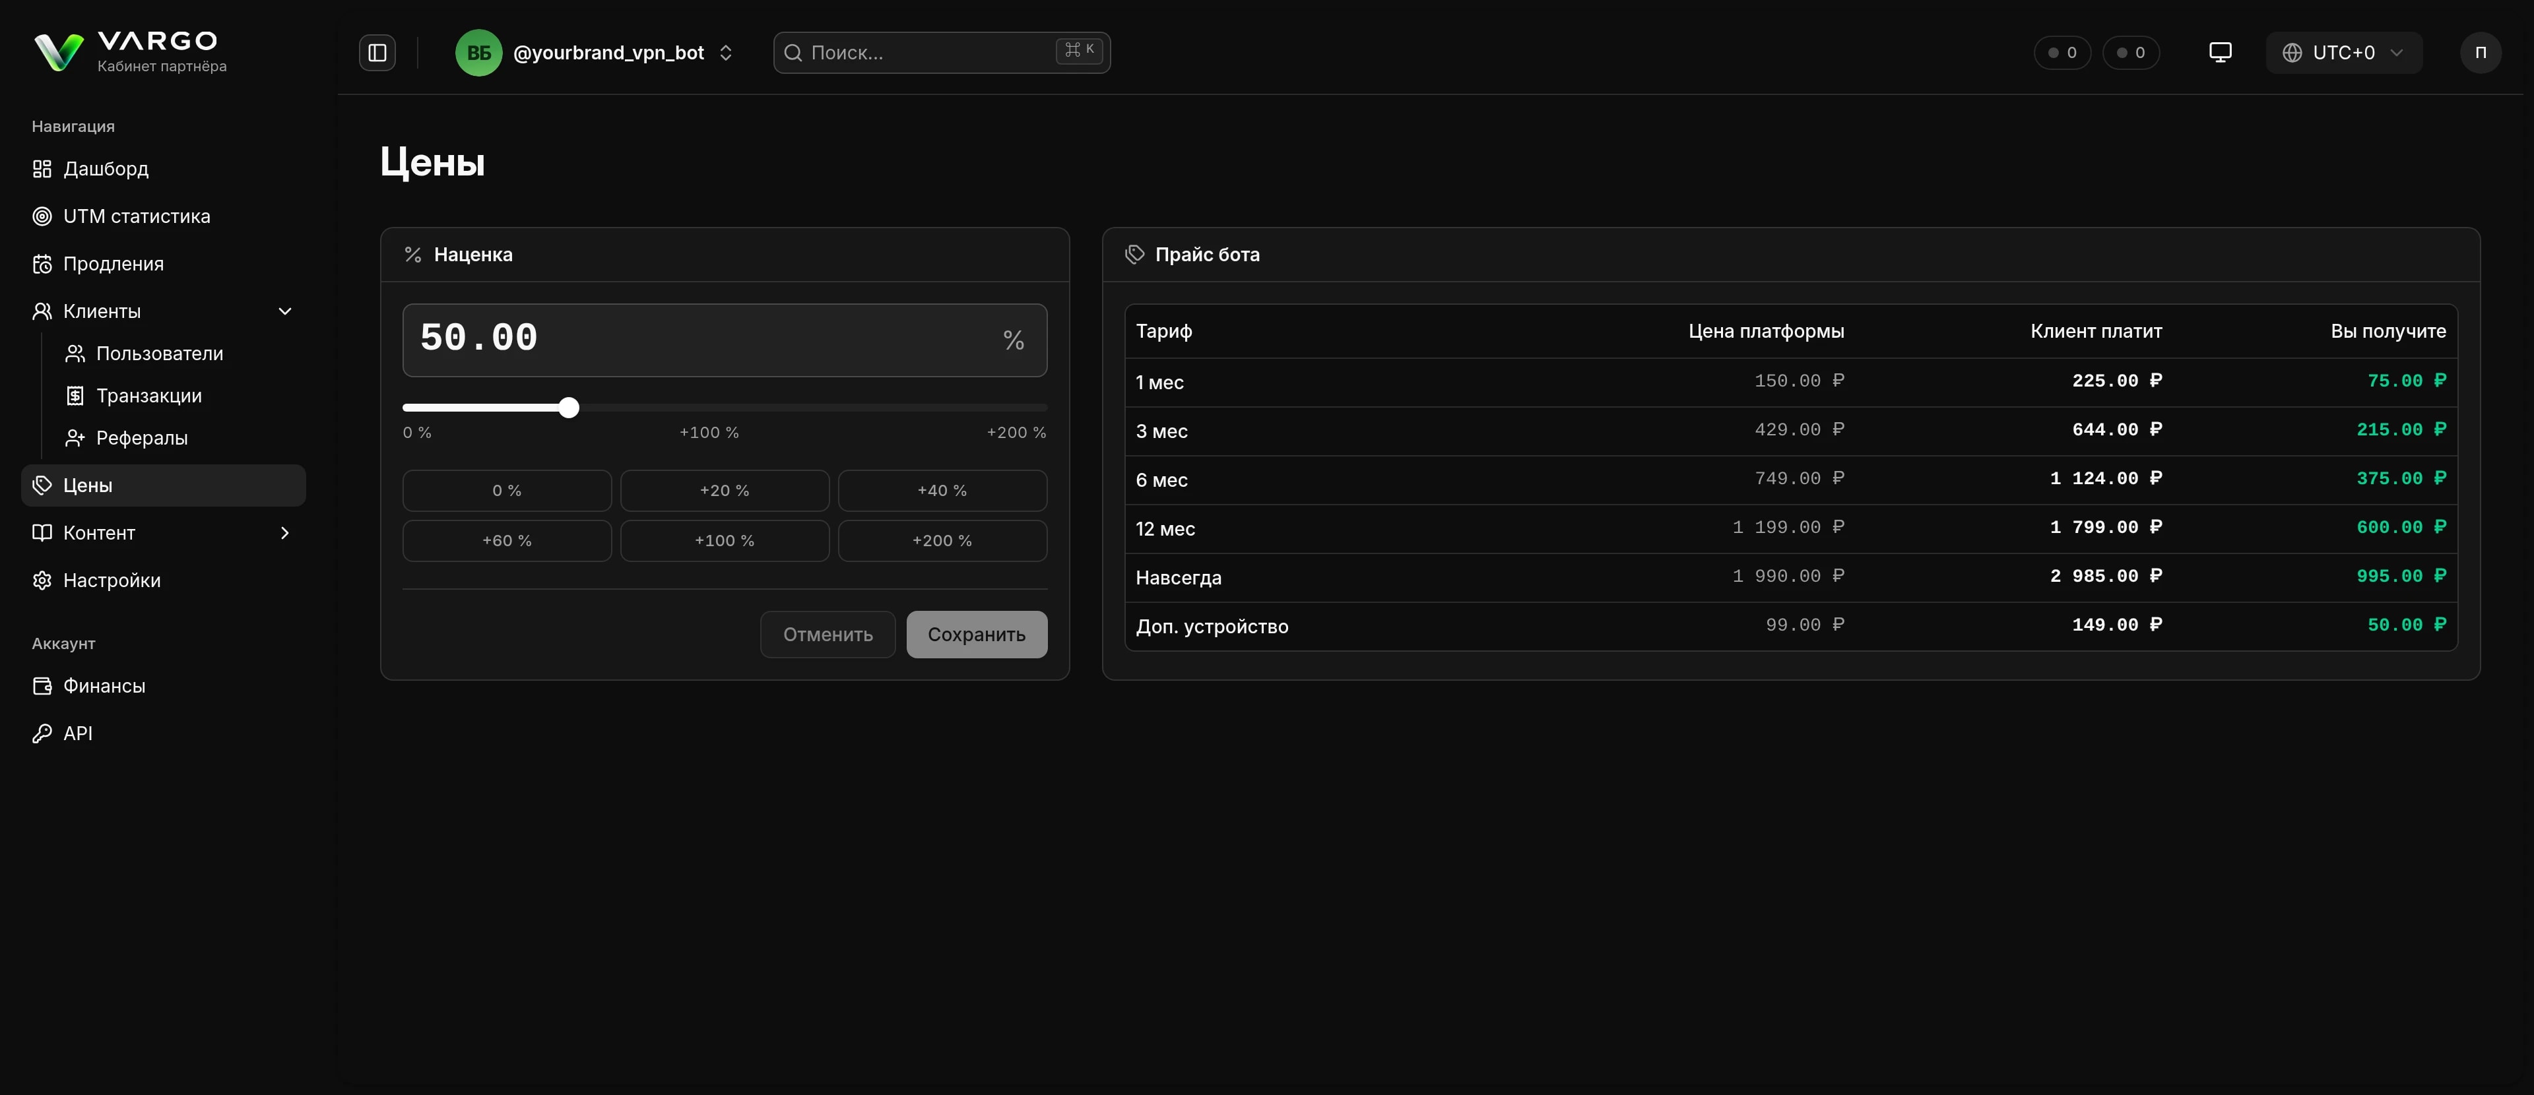Open the UTC+0 timezone dropdown
This screenshot has height=1095, width=2534.
click(2343, 52)
